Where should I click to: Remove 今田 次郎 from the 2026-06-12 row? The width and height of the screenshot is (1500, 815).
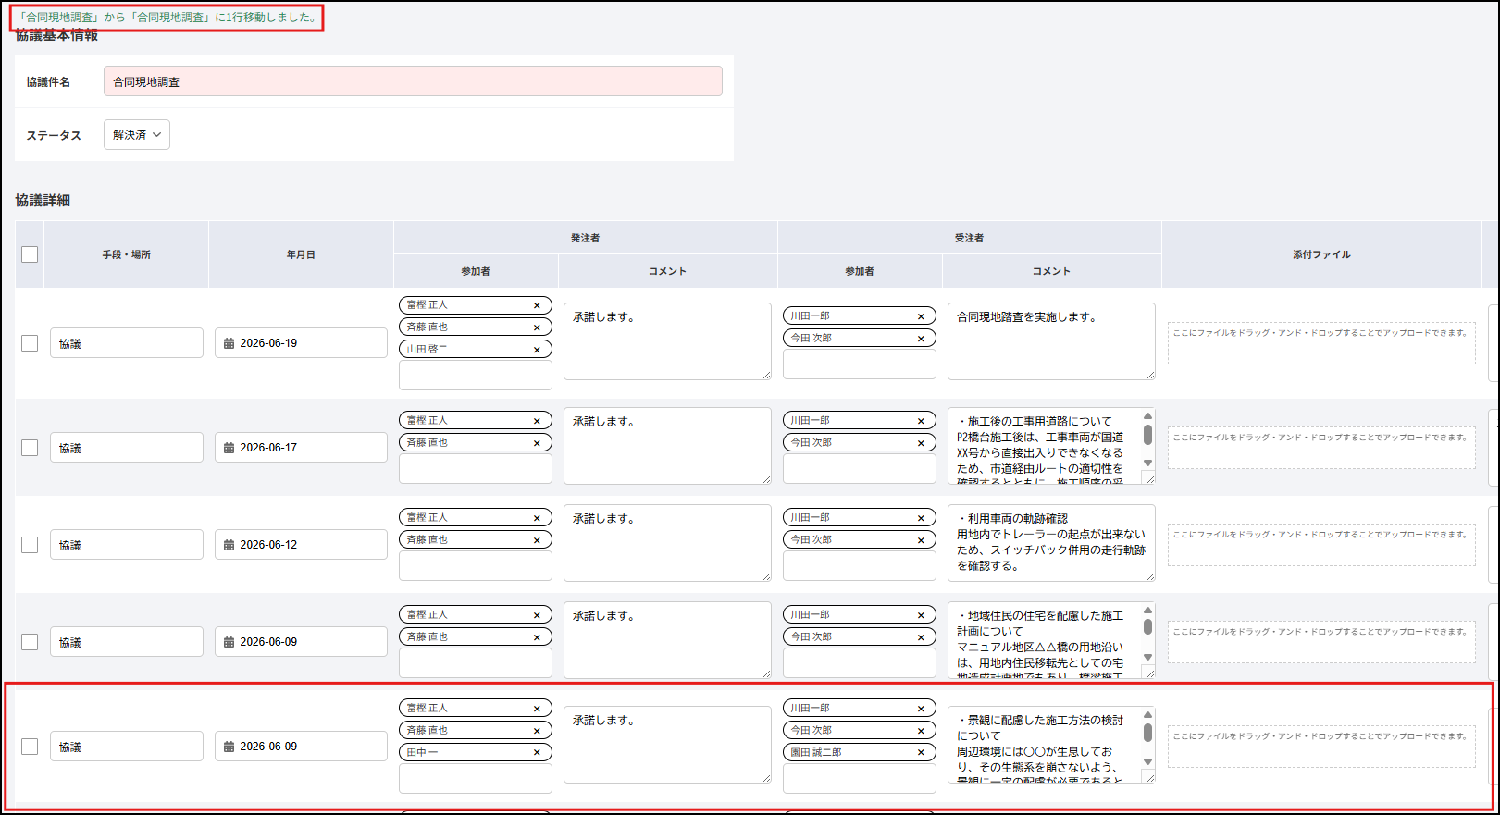pyautogui.click(x=921, y=540)
